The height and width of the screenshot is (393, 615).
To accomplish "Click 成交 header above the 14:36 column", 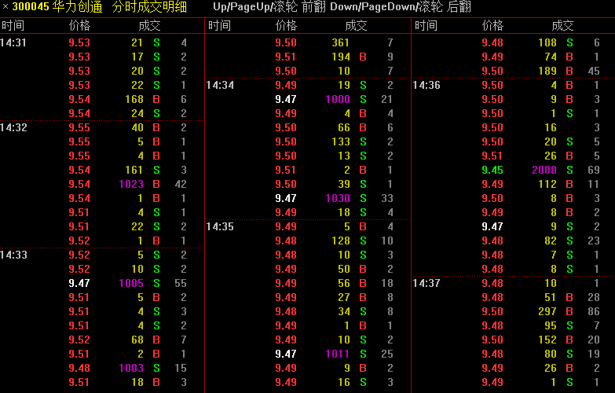I will click(x=563, y=25).
